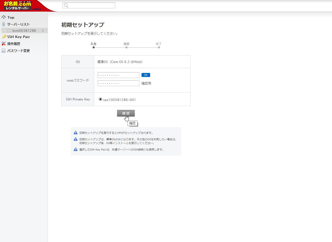The height and width of the screenshot is (242, 332).
Task: Open サーバーリスト in the sidebar
Action: [19, 24]
